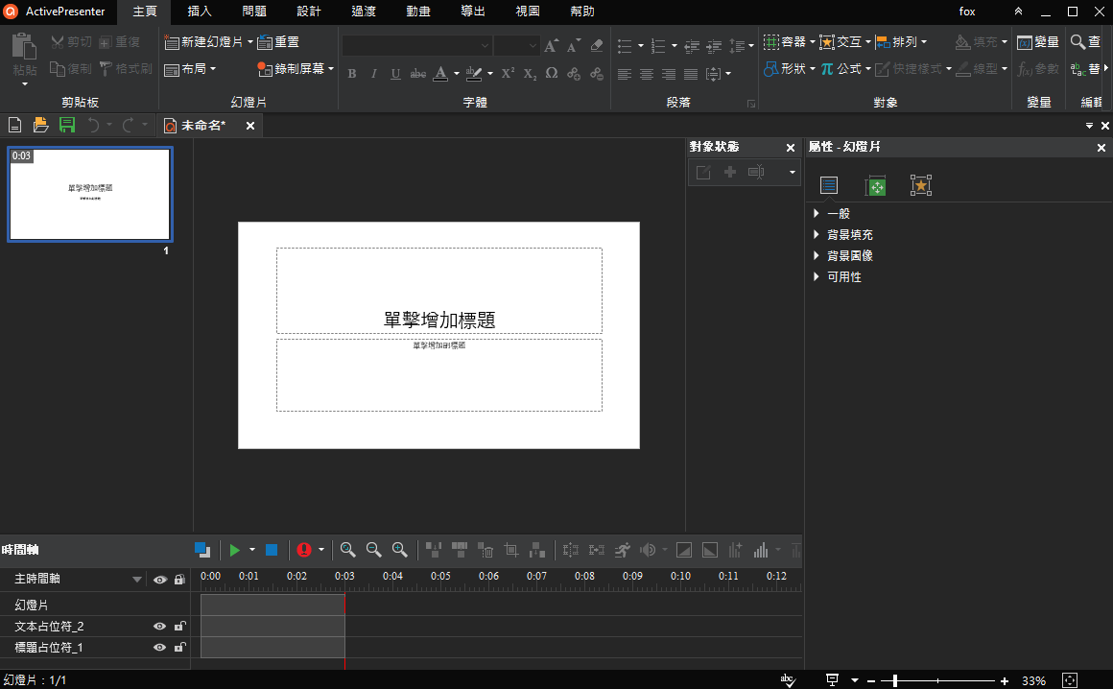Open the font size combo box
This screenshot has width=1113, height=689.
(517, 46)
